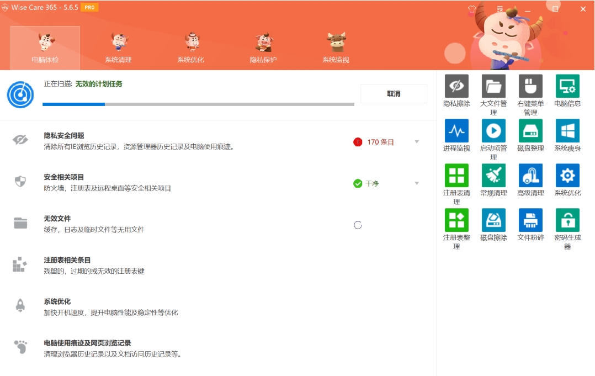Expand the 隐私安全问题 170 条目 arrow
This screenshot has width=595, height=376.
click(417, 142)
